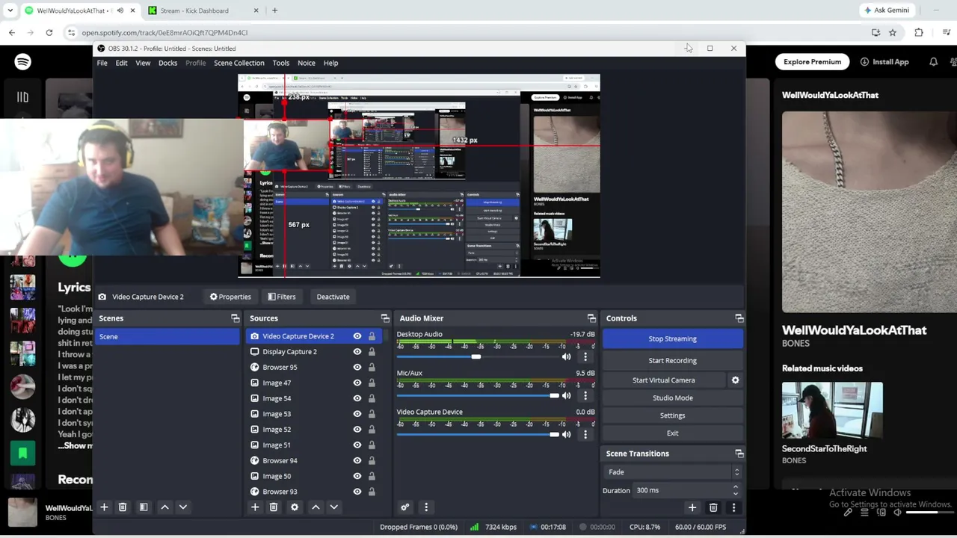Viewport: 957px width, 538px height.
Task: Click Stop Streaming button
Action: click(x=673, y=338)
